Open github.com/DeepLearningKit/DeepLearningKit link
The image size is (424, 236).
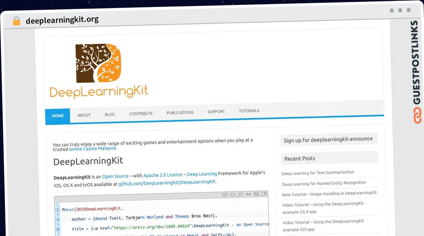pyautogui.click(x=167, y=182)
